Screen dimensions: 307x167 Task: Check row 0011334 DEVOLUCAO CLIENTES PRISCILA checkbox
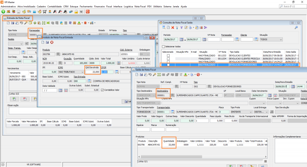168,59
